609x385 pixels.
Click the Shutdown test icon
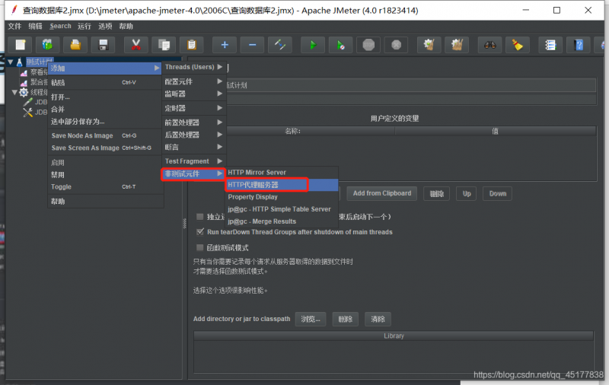pyautogui.click(x=396, y=45)
